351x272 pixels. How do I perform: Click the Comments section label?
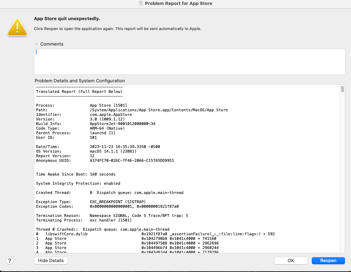point(52,44)
